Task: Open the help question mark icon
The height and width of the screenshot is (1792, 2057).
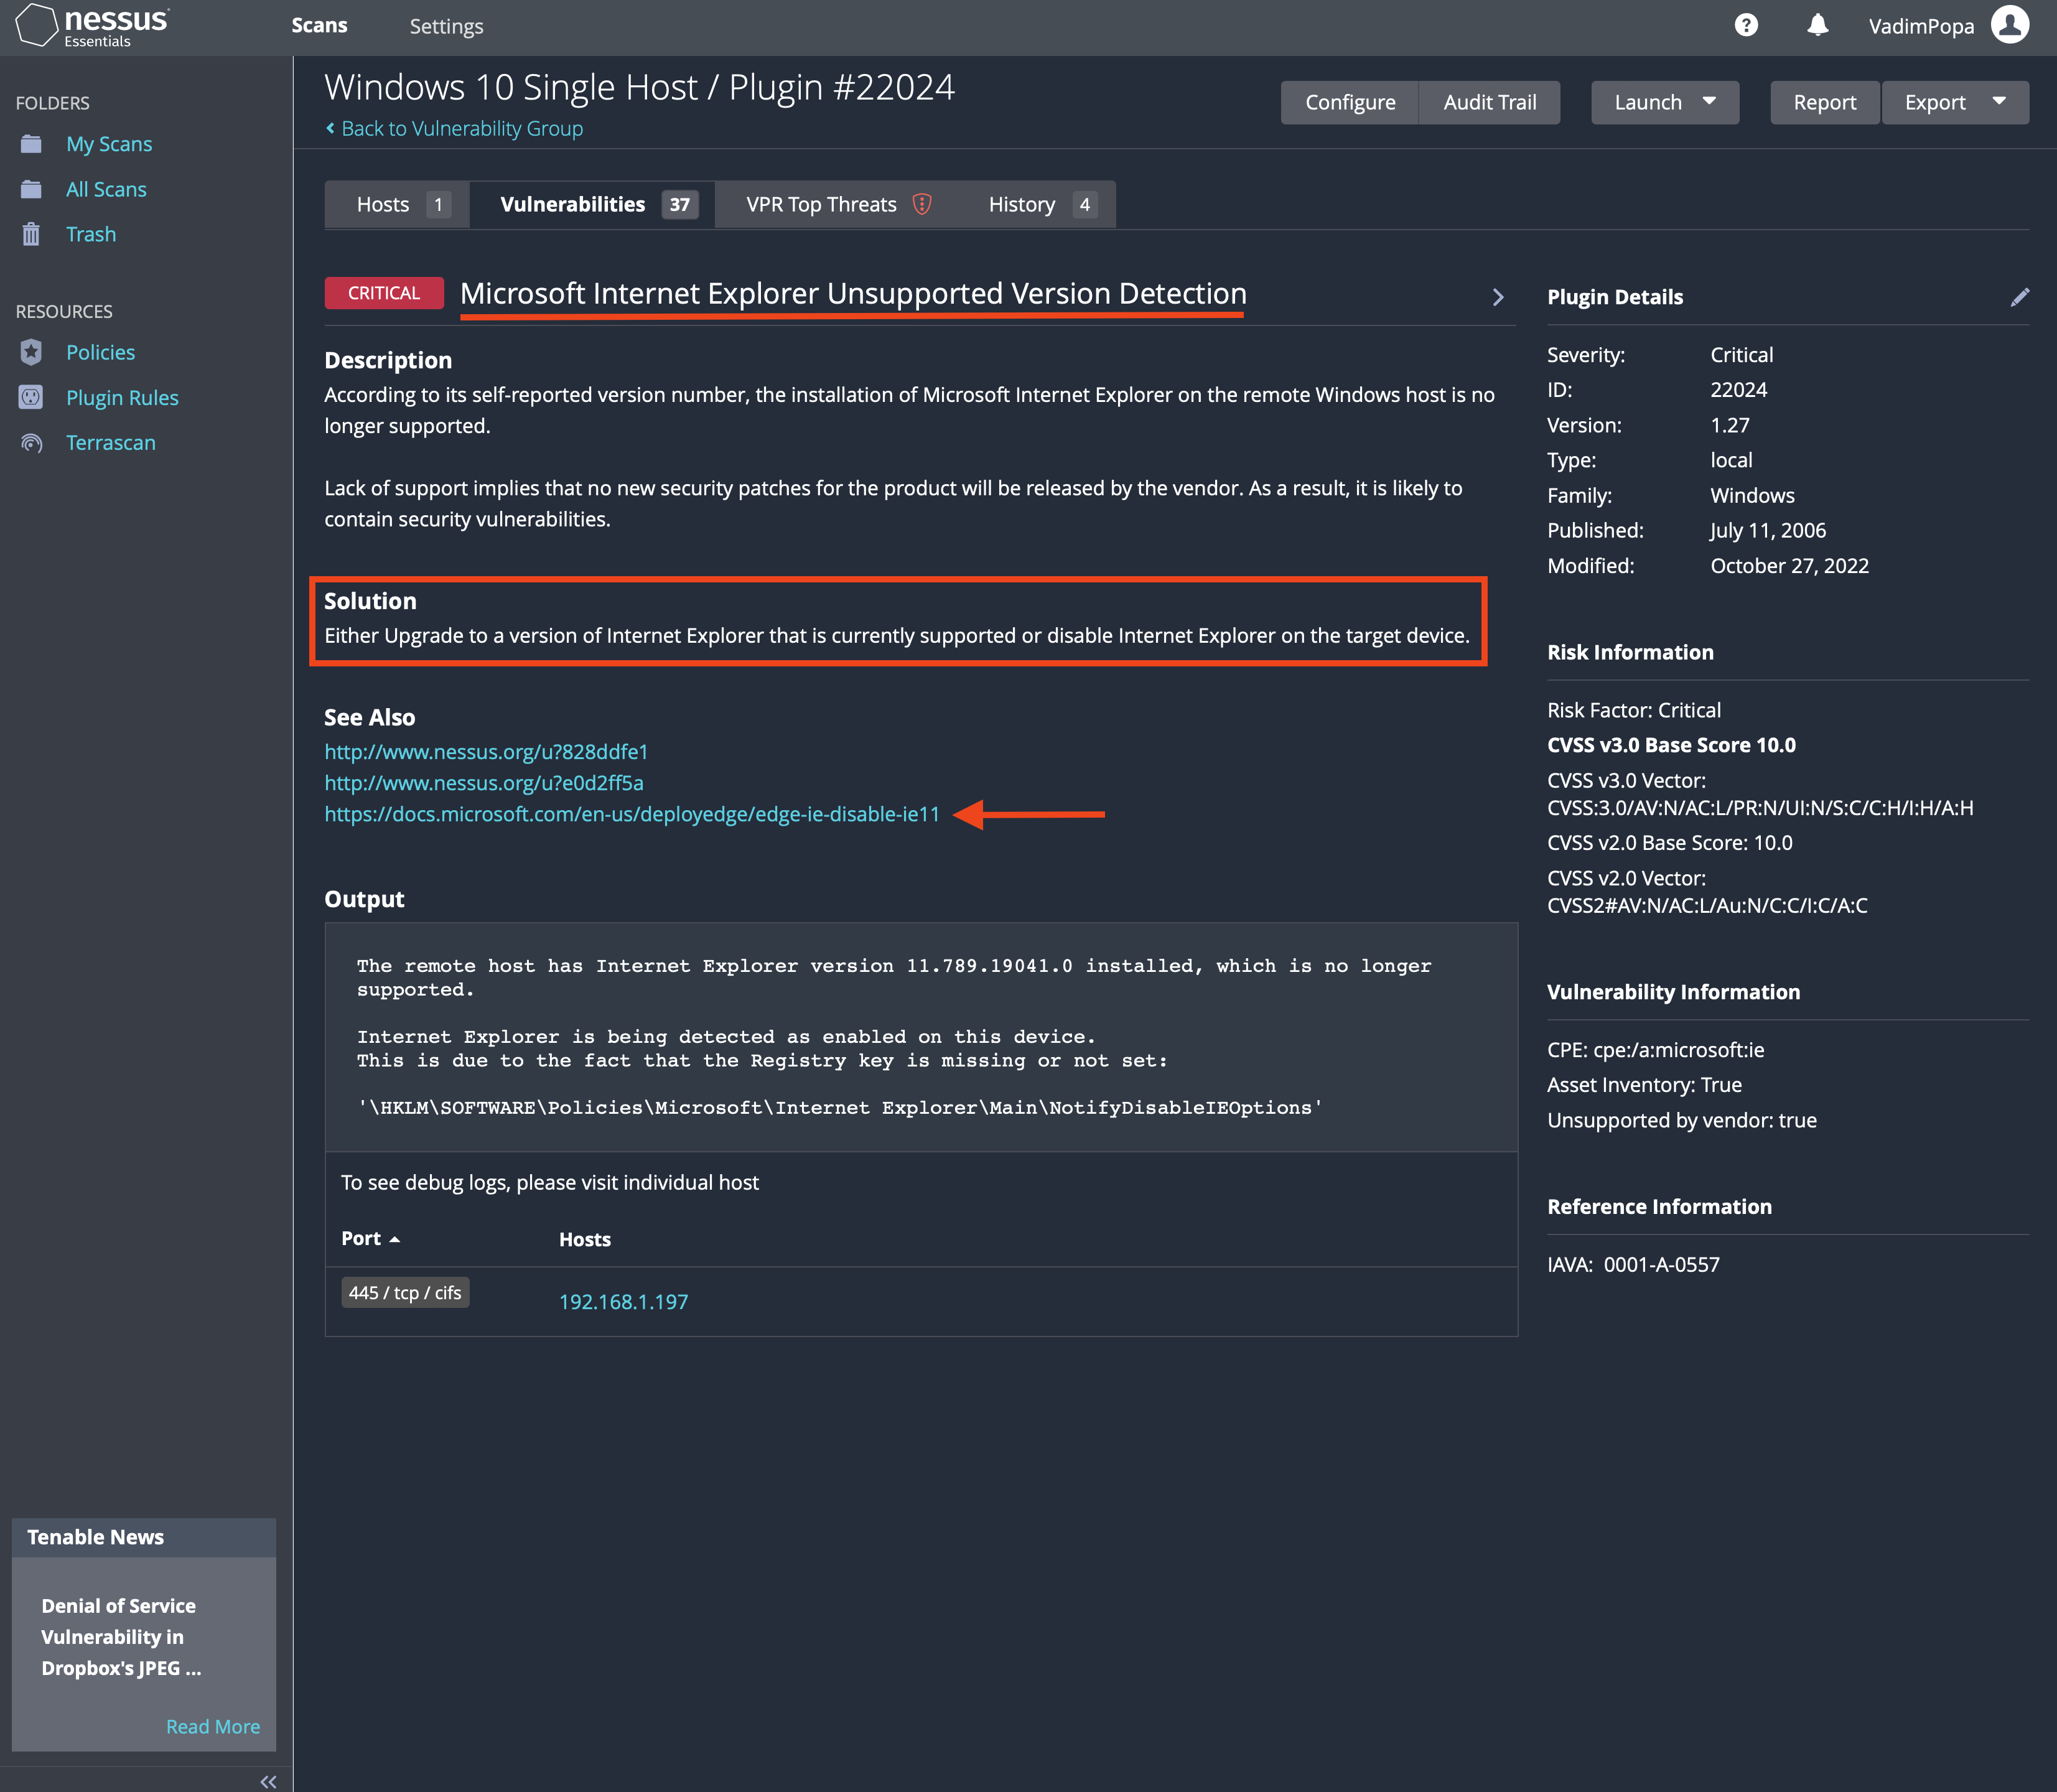Action: pyautogui.click(x=1746, y=25)
